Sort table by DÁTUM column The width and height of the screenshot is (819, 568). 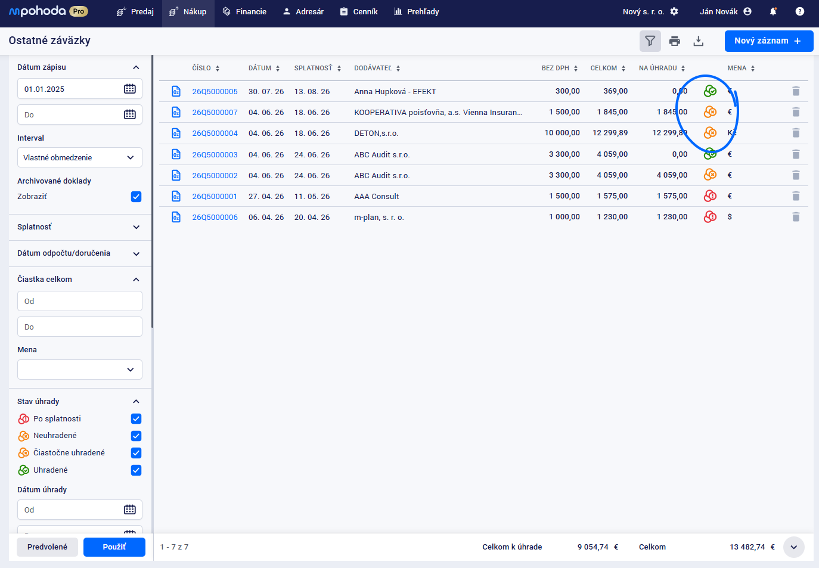coord(264,68)
